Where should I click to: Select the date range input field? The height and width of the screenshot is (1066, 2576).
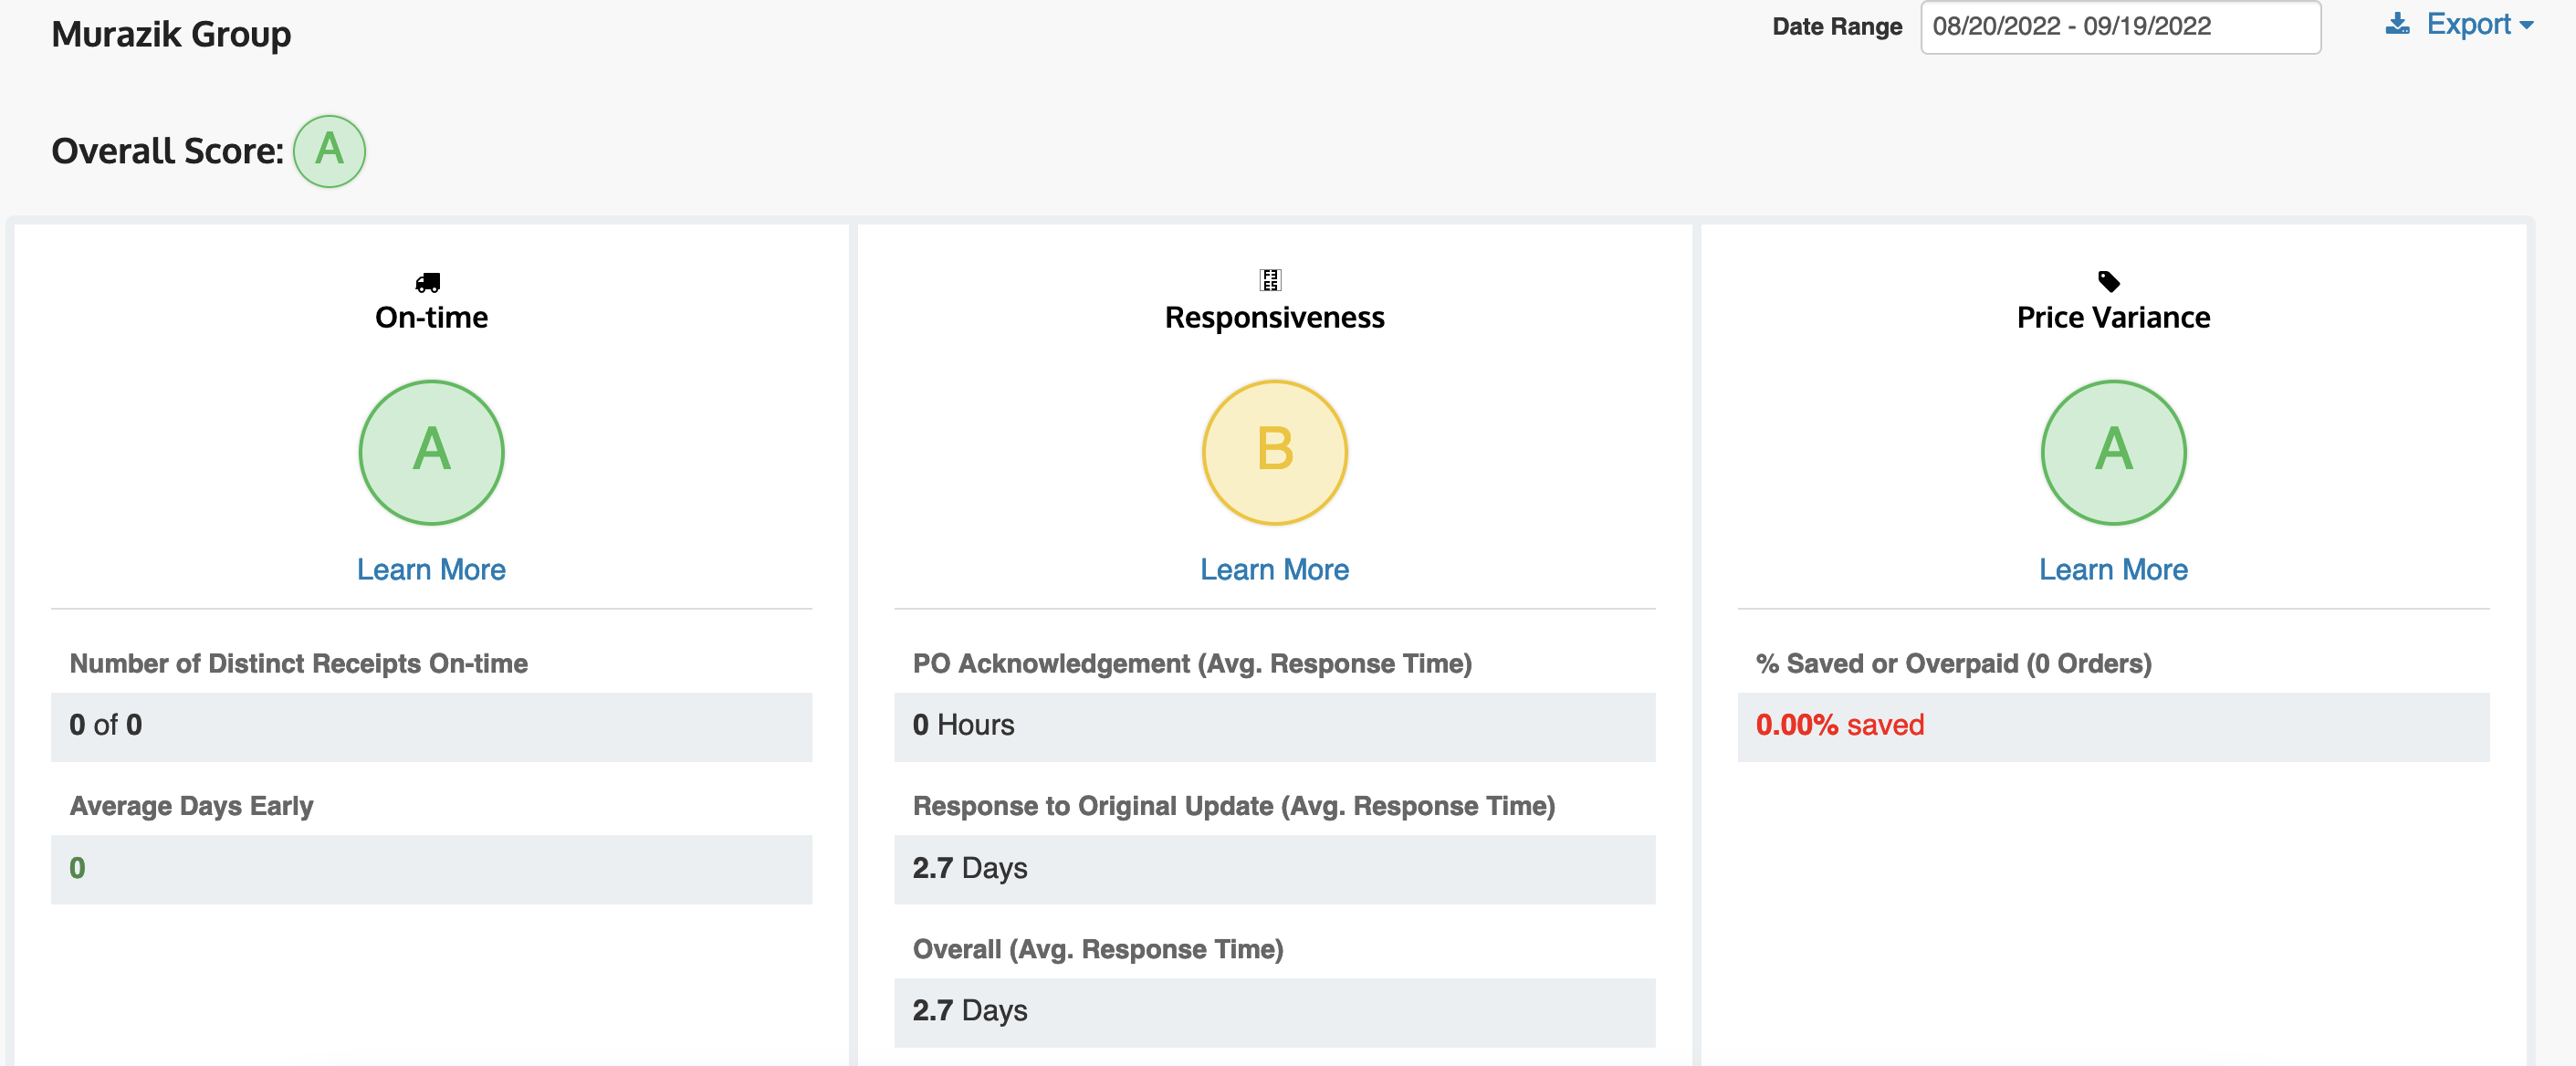(x=2120, y=27)
